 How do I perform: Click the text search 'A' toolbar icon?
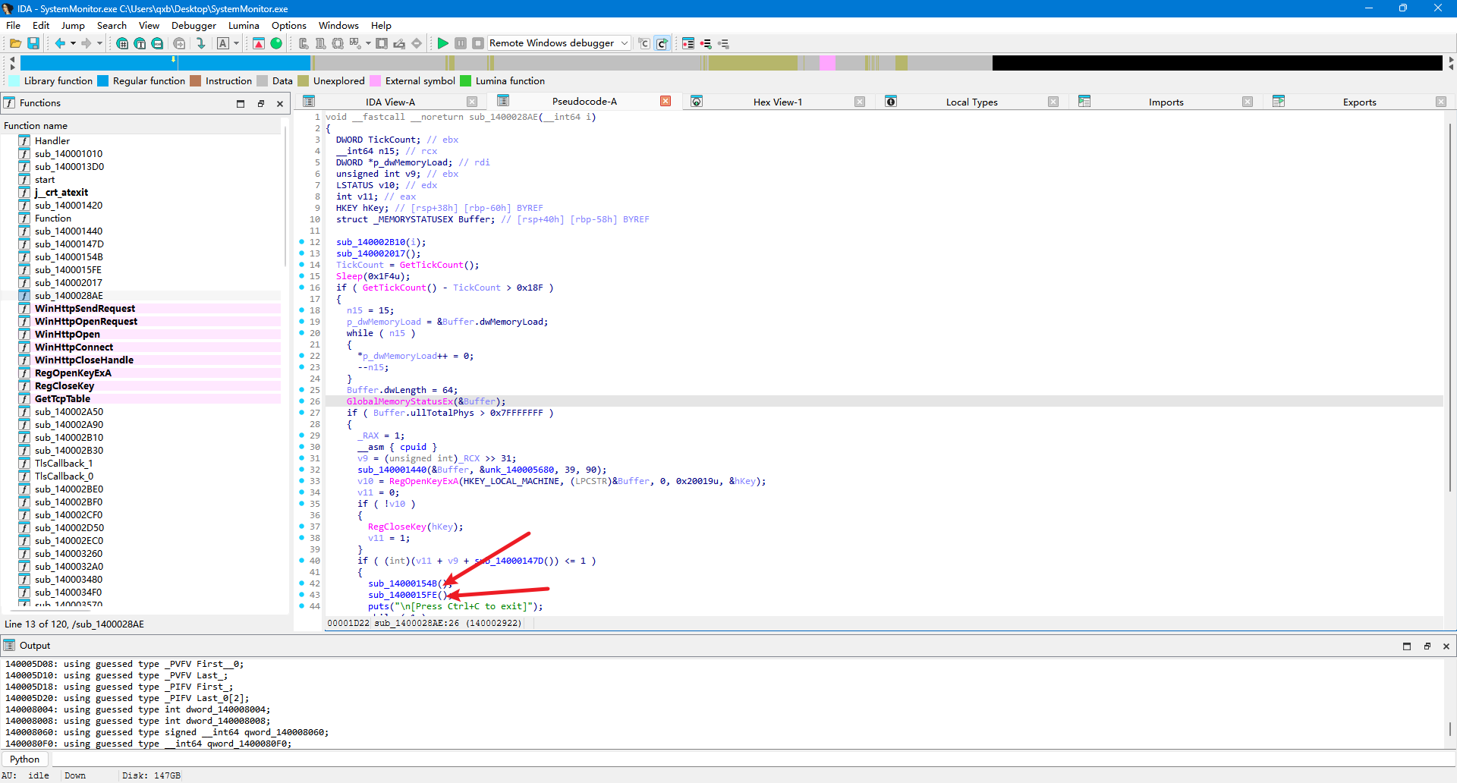coord(223,43)
